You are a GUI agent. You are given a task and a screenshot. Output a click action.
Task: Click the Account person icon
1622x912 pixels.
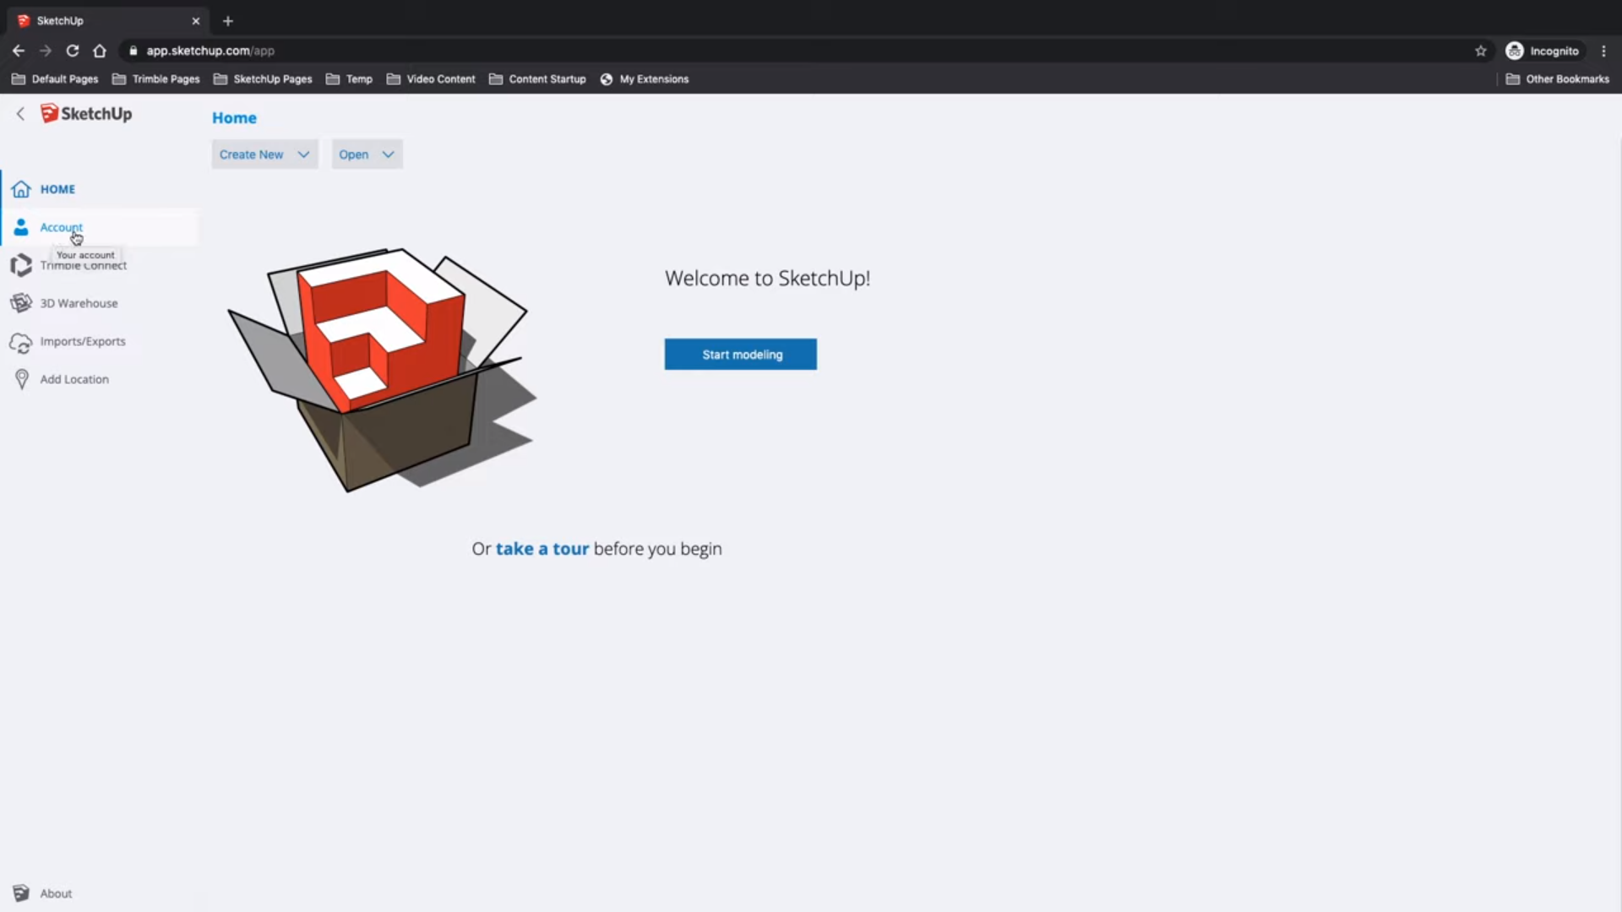point(21,227)
